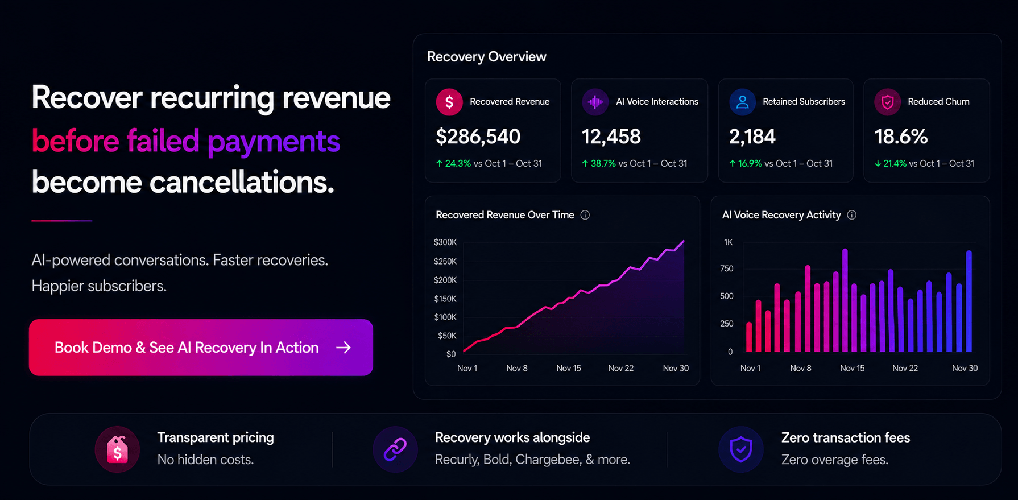
Task: Click the 38.7% change figure
Action: tap(603, 163)
